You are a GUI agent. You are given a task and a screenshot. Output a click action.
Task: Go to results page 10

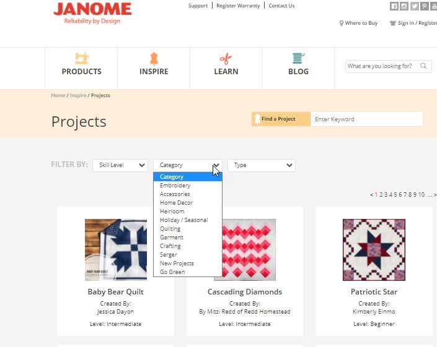click(x=421, y=195)
